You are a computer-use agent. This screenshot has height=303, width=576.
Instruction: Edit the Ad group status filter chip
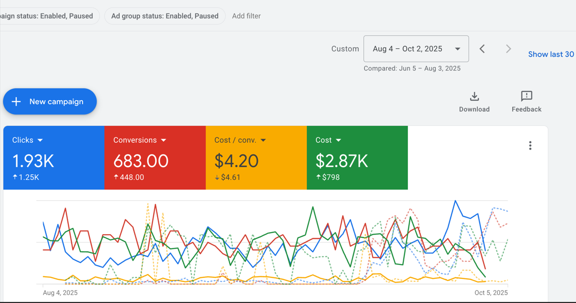[x=164, y=16]
